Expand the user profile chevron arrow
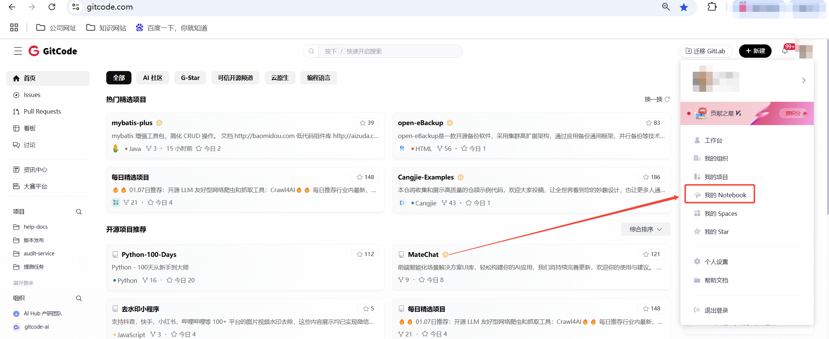 point(803,80)
